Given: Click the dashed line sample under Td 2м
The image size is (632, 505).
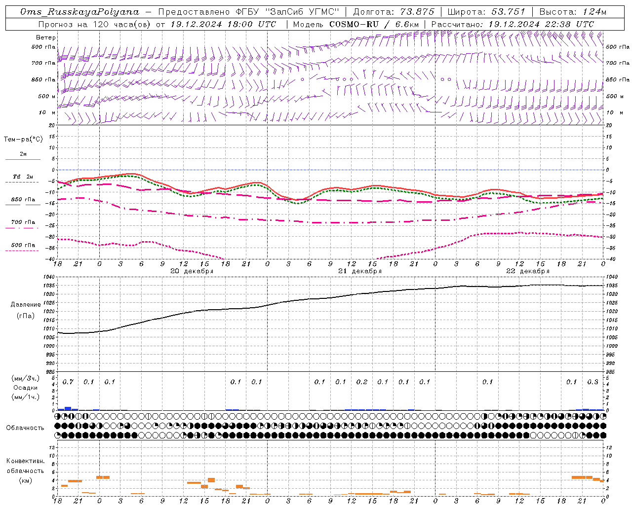Looking at the screenshot, I should coord(23,182).
